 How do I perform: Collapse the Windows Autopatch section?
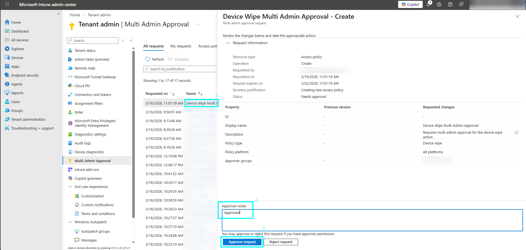tap(70, 222)
